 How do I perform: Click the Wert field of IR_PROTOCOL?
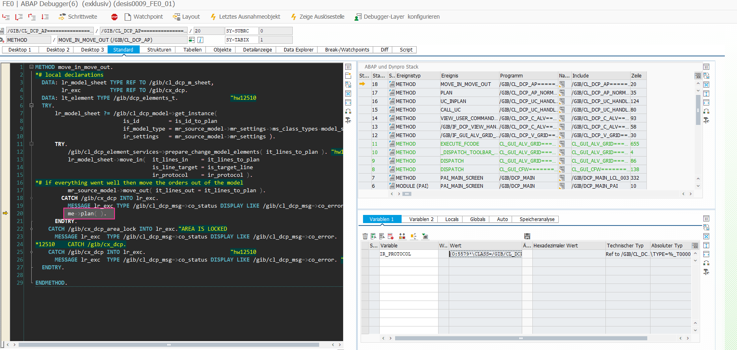pos(485,254)
